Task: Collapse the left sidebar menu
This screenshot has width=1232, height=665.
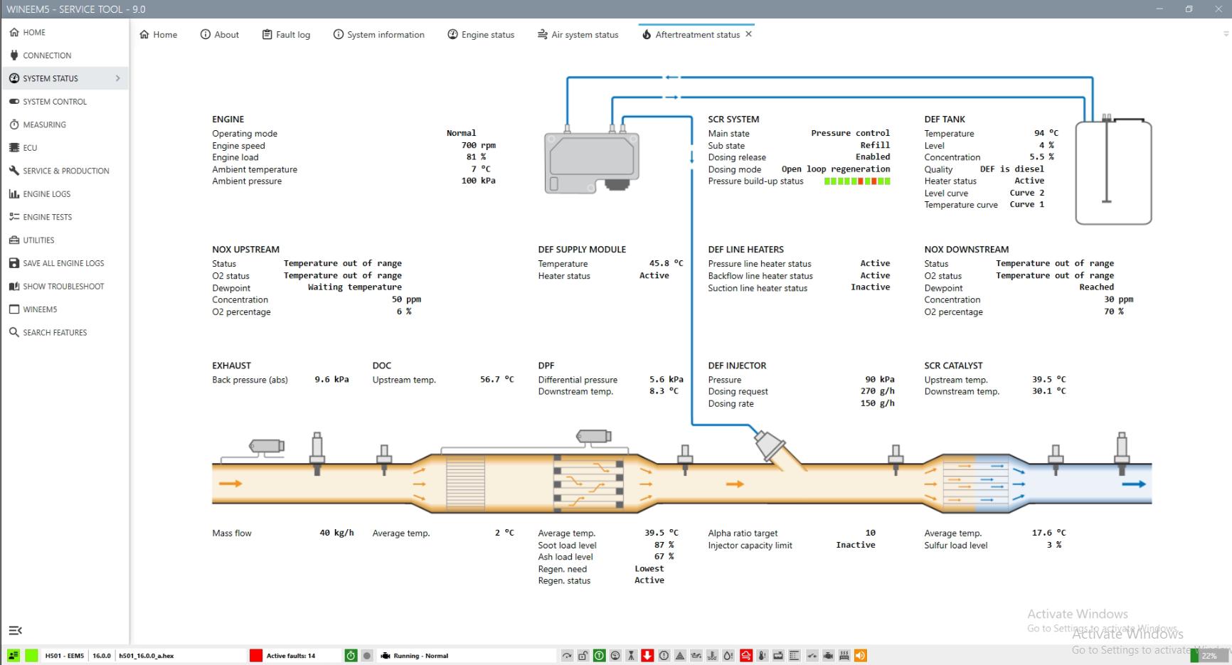Action: pos(15,630)
